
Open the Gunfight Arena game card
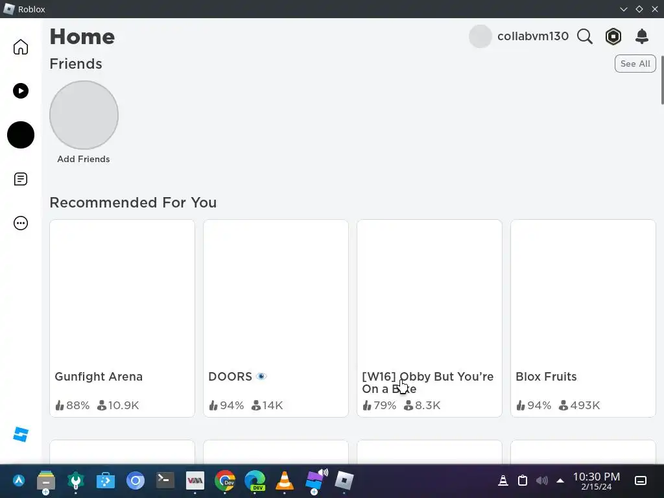point(122,318)
